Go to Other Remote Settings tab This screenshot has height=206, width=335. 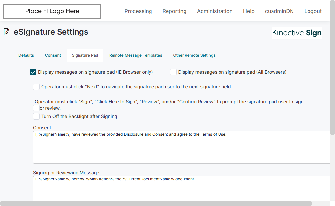[194, 55]
